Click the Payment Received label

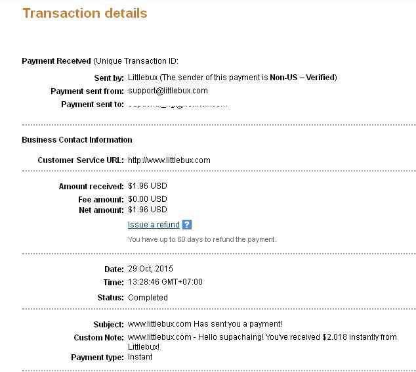click(56, 61)
